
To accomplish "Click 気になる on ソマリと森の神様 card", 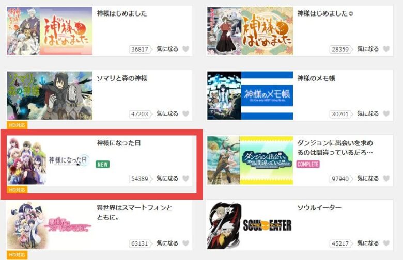I will tap(167, 113).
